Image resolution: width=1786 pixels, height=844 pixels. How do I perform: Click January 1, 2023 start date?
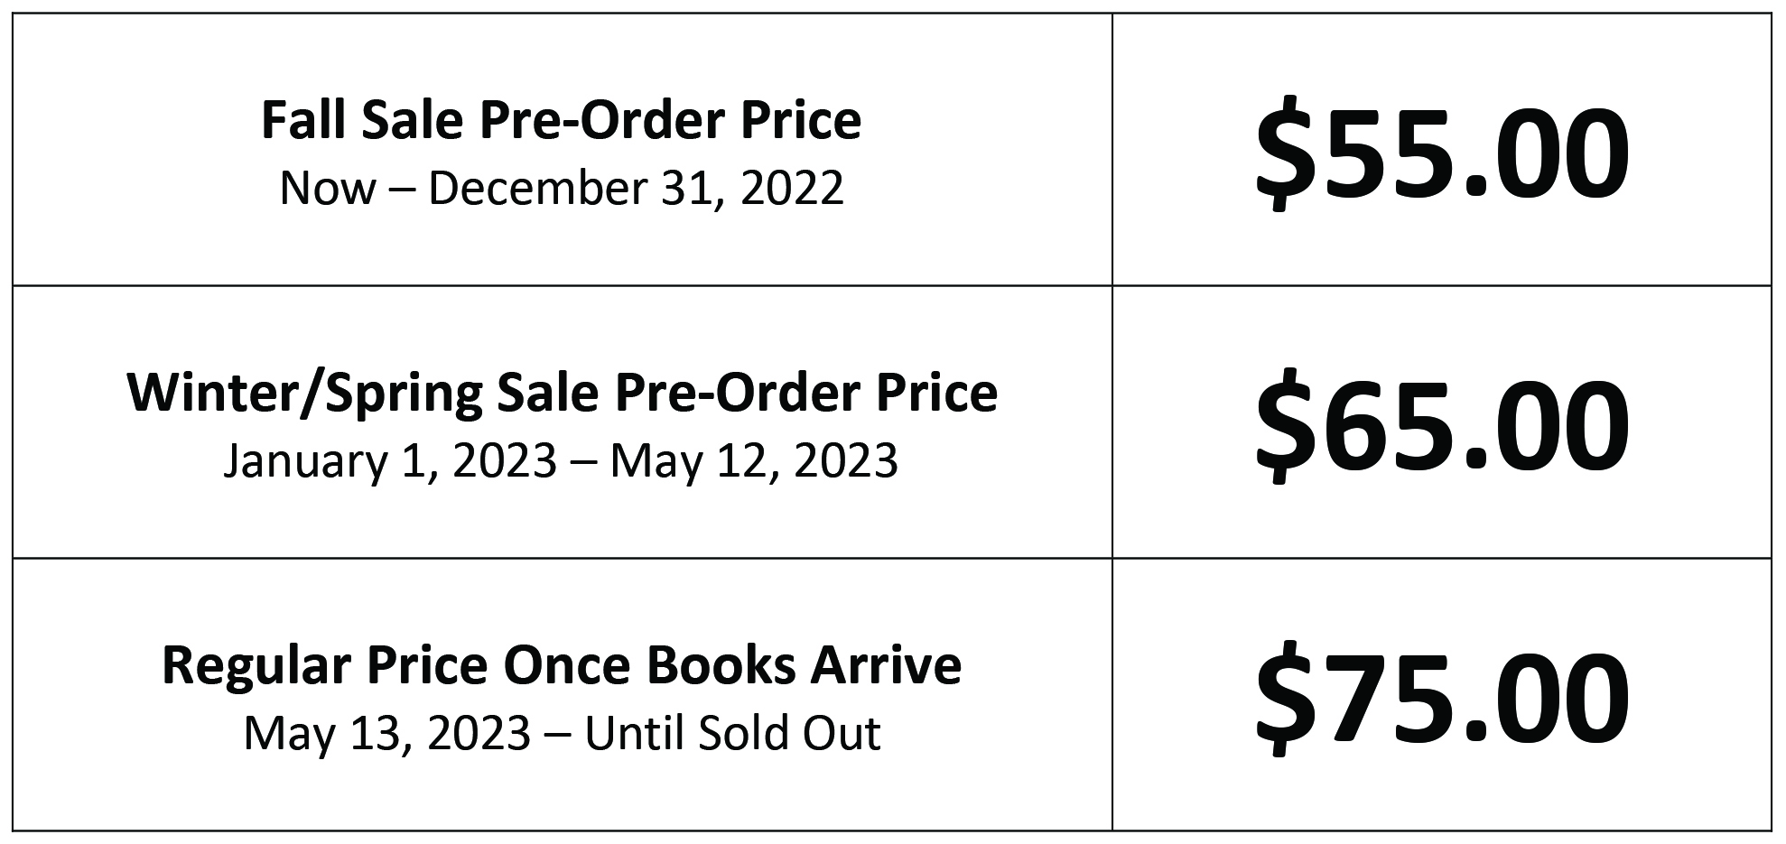(x=390, y=460)
